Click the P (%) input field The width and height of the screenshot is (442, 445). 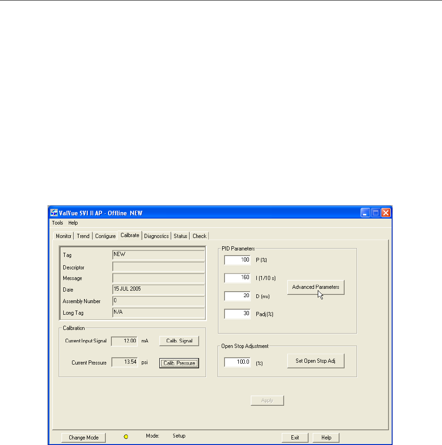[237, 260]
